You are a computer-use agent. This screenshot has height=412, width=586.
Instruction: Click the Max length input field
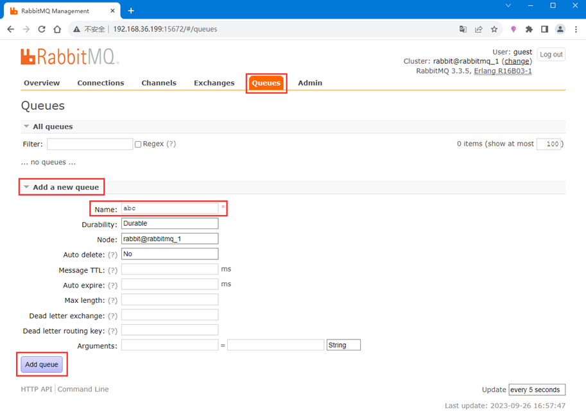tap(169, 300)
